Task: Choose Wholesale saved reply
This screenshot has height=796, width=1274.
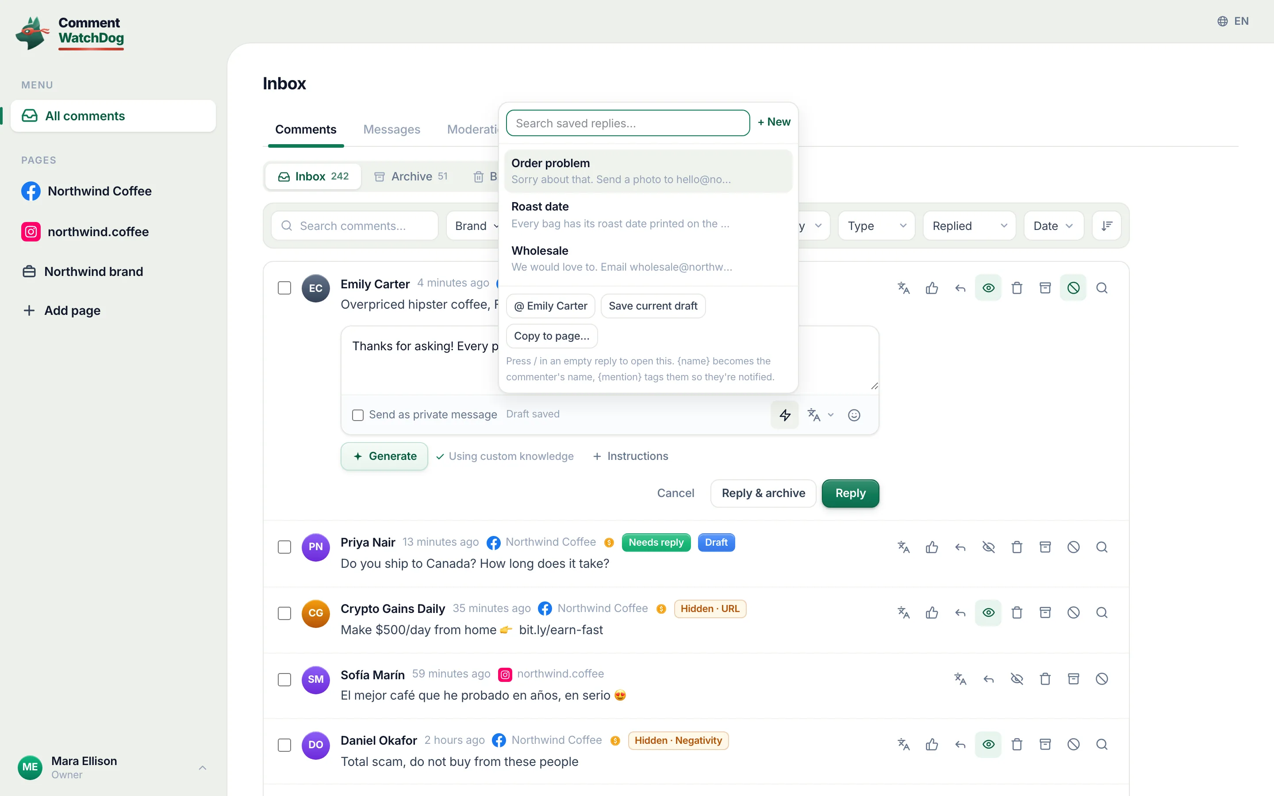Action: (648, 259)
